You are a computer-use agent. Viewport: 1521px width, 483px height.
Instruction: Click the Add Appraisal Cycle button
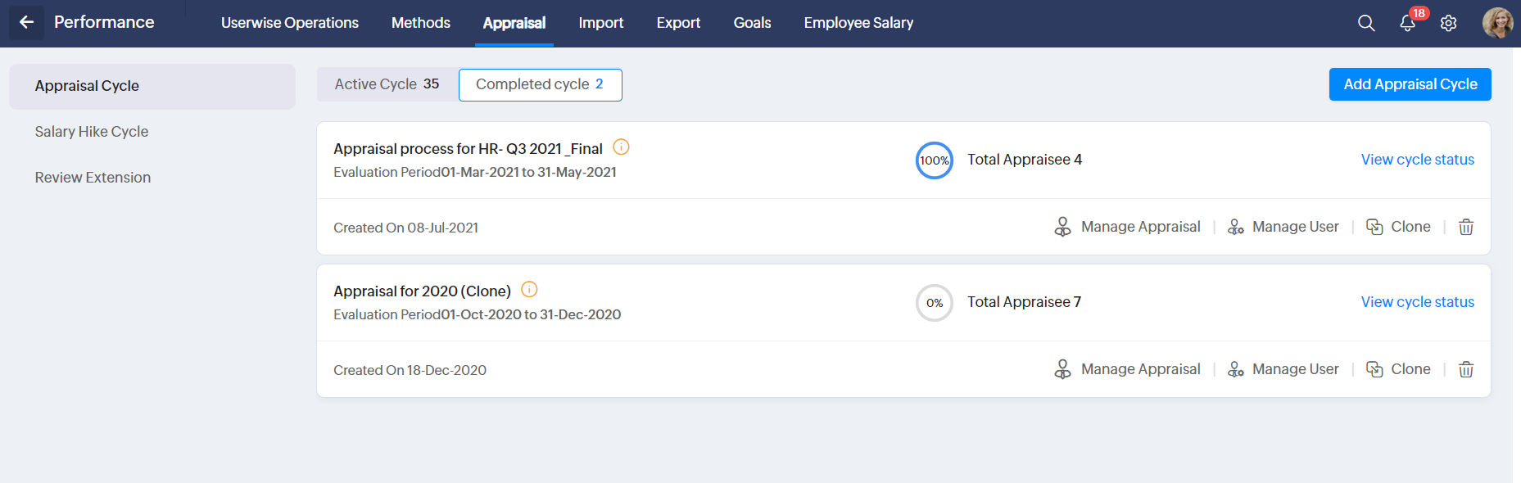click(1410, 84)
